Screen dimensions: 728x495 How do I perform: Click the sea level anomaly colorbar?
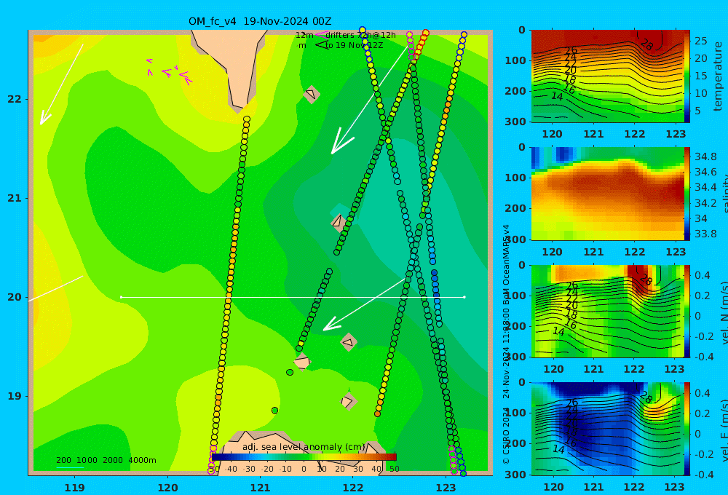point(304,457)
